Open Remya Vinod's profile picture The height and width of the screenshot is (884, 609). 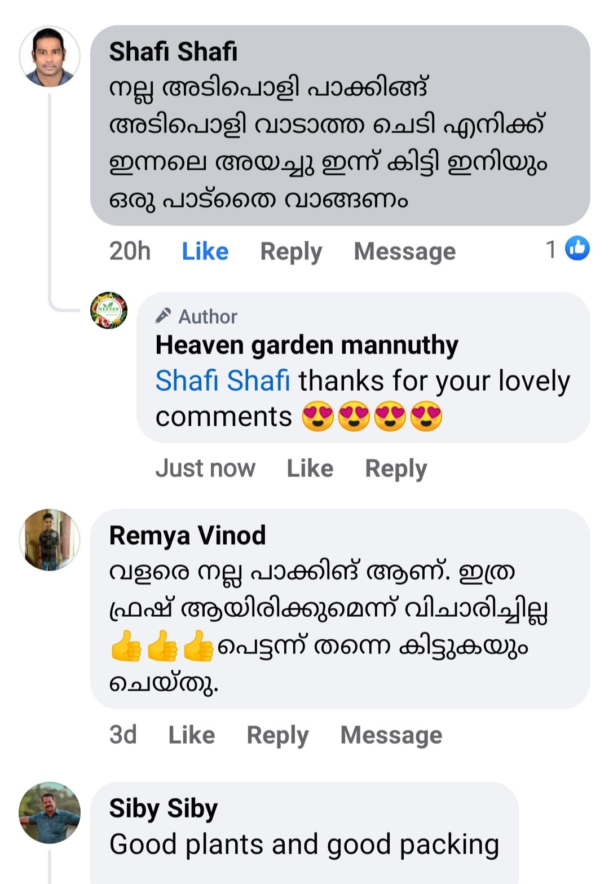[x=50, y=540]
